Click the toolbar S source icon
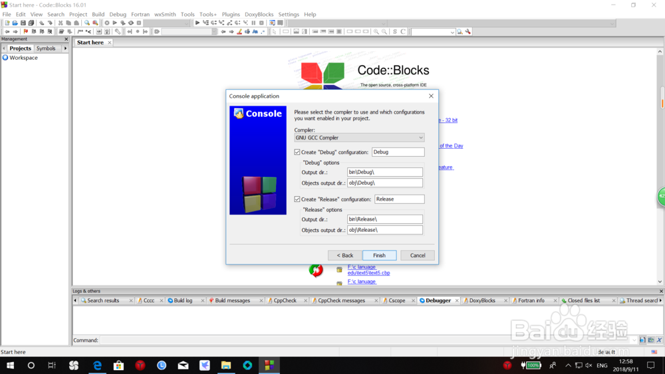 point(395,32)
